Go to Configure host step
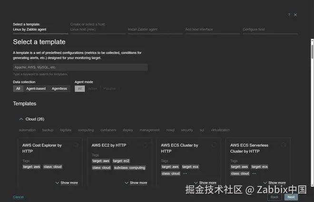The image size is (314, 202). pyautogui.click(x=270, y=29)
